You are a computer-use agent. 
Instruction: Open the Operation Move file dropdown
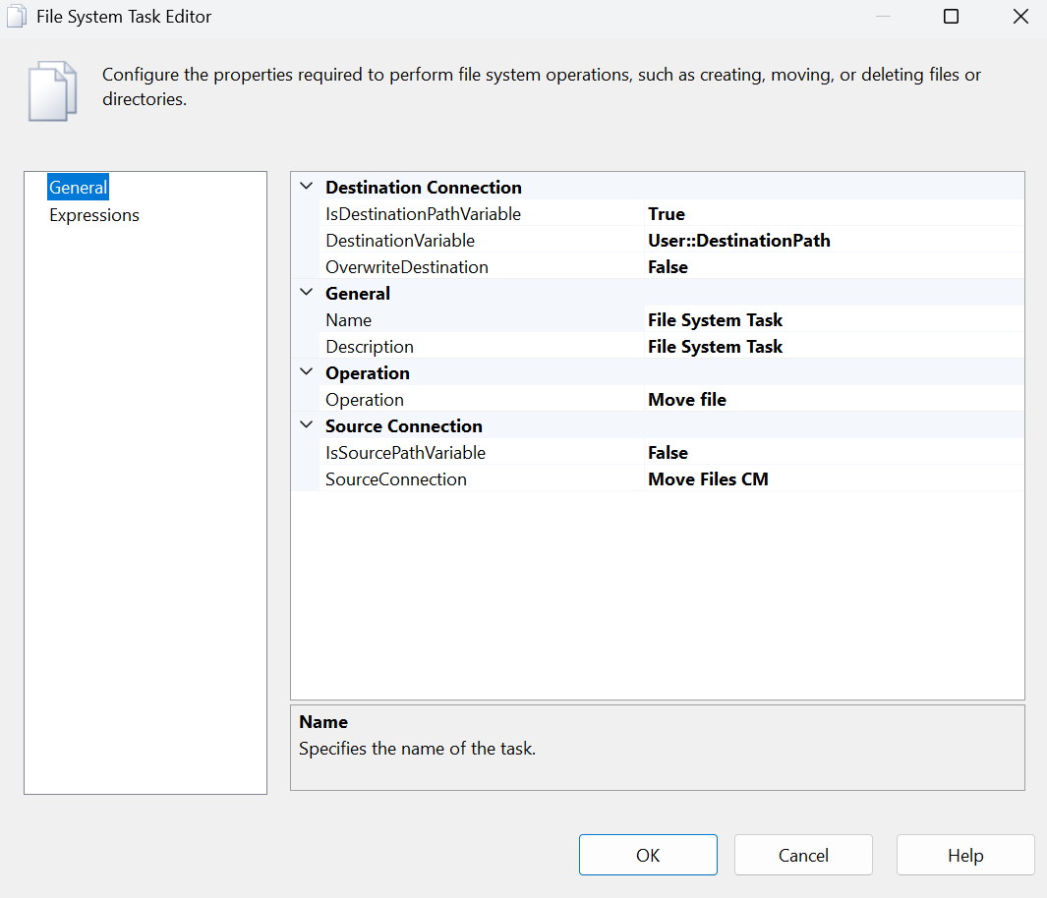[834, 400]
